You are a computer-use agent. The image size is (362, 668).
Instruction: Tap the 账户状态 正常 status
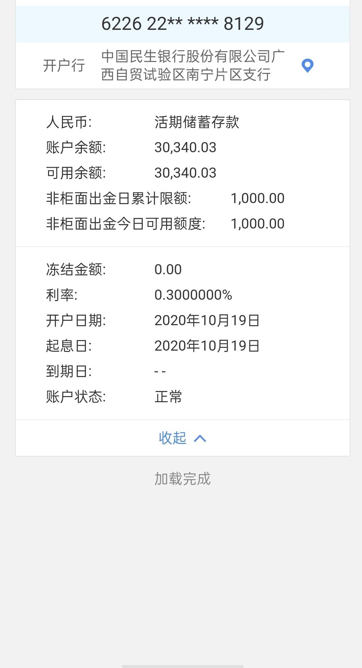pyautogui.click(x=168, y=397)
